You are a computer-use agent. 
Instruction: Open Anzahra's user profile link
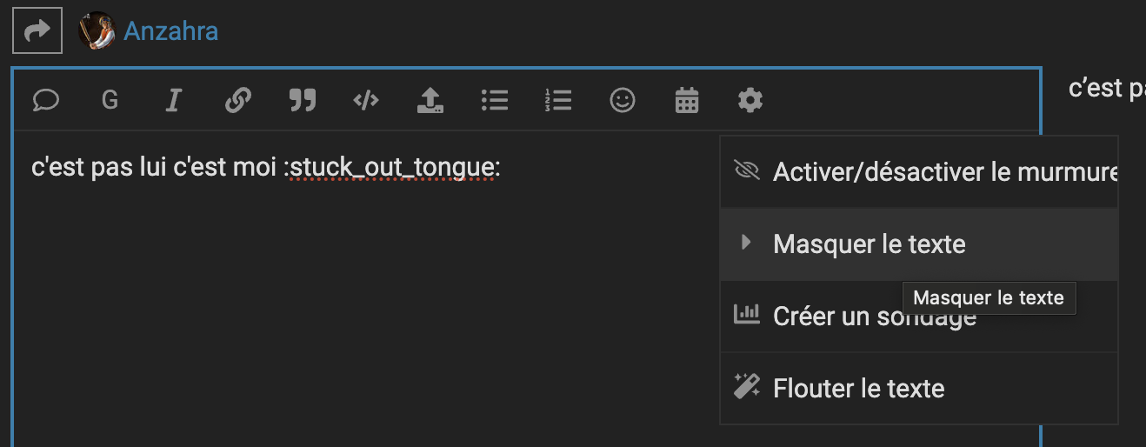(x=171, y=31)
